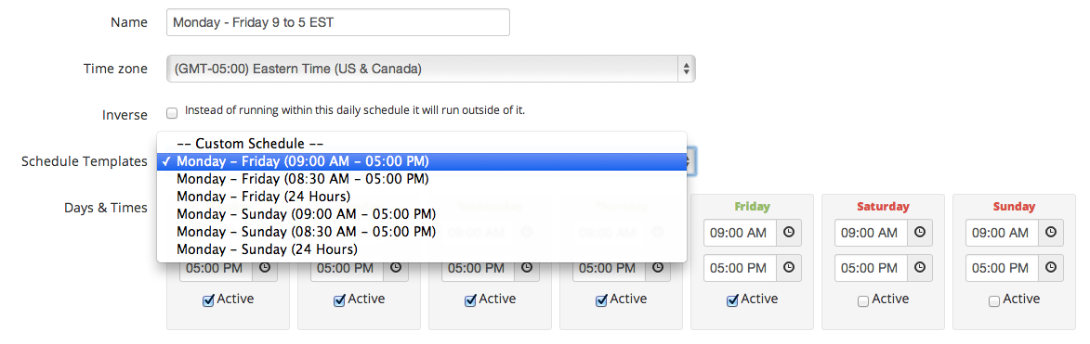Open Friday start time clock picker

tap(789, 233)
